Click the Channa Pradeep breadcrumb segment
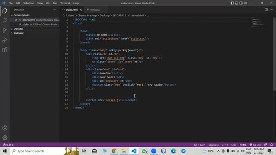 click(x=87, y=15)
